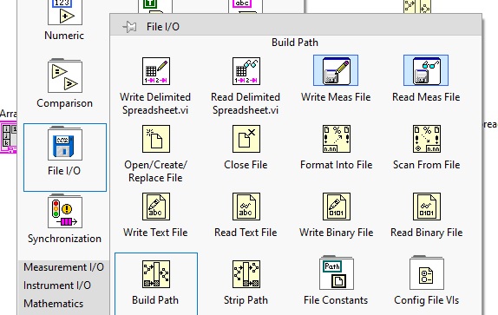
Task: Open the Config File VIs subpalette
Action: tap(427, 273)
